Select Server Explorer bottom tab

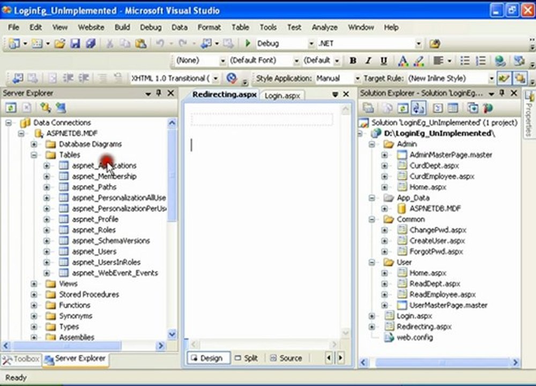coord(76,359)
